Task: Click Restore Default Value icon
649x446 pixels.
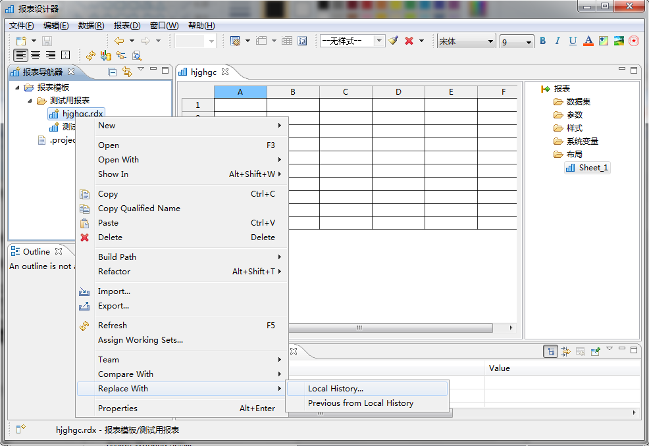Action: tap(581, 352)
